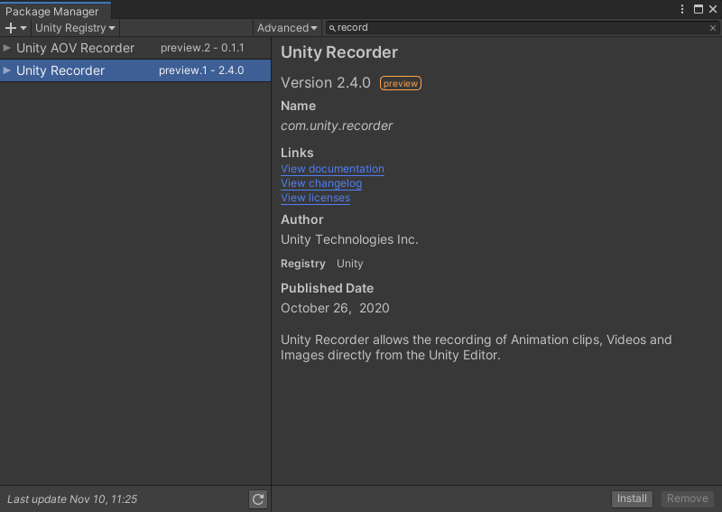Click the 'com.unity.recorder' package name text
This screenshot has width=722, height=512.
(x=337, y=126)
